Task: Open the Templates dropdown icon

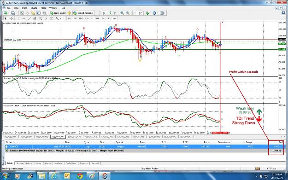Action: (163, 13)
